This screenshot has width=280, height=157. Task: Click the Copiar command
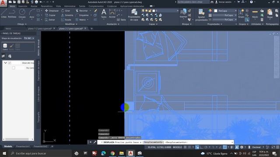point(50,15)
